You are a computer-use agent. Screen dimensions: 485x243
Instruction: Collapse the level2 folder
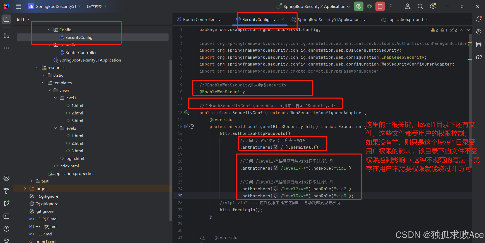pyautogui.click(x=55, y=128)
